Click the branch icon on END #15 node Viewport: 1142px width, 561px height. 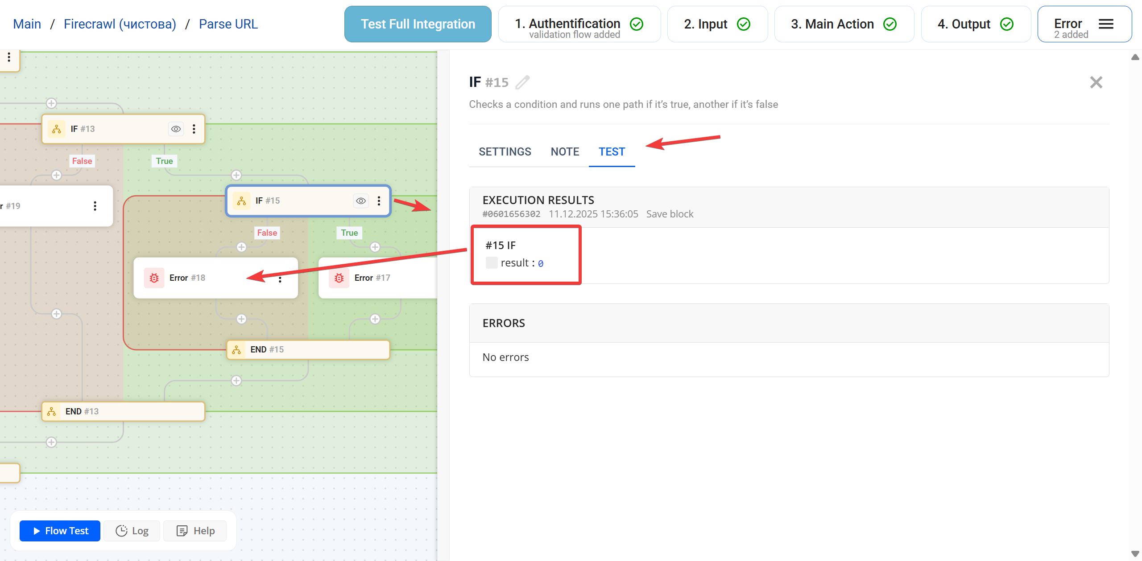point(236,350)
